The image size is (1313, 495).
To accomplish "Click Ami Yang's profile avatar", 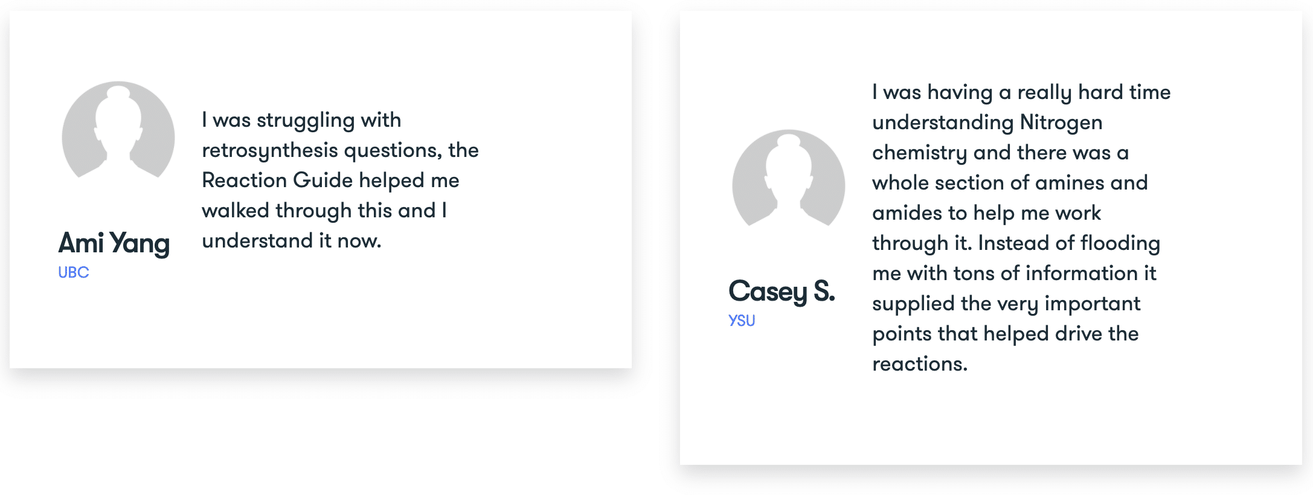I will (118, 130).
